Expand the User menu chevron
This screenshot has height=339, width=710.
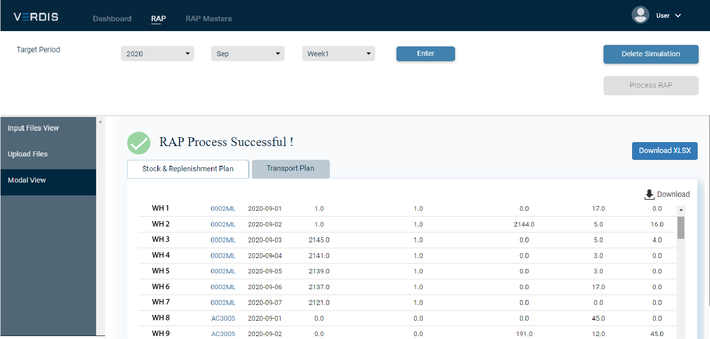tap(678, 16)
